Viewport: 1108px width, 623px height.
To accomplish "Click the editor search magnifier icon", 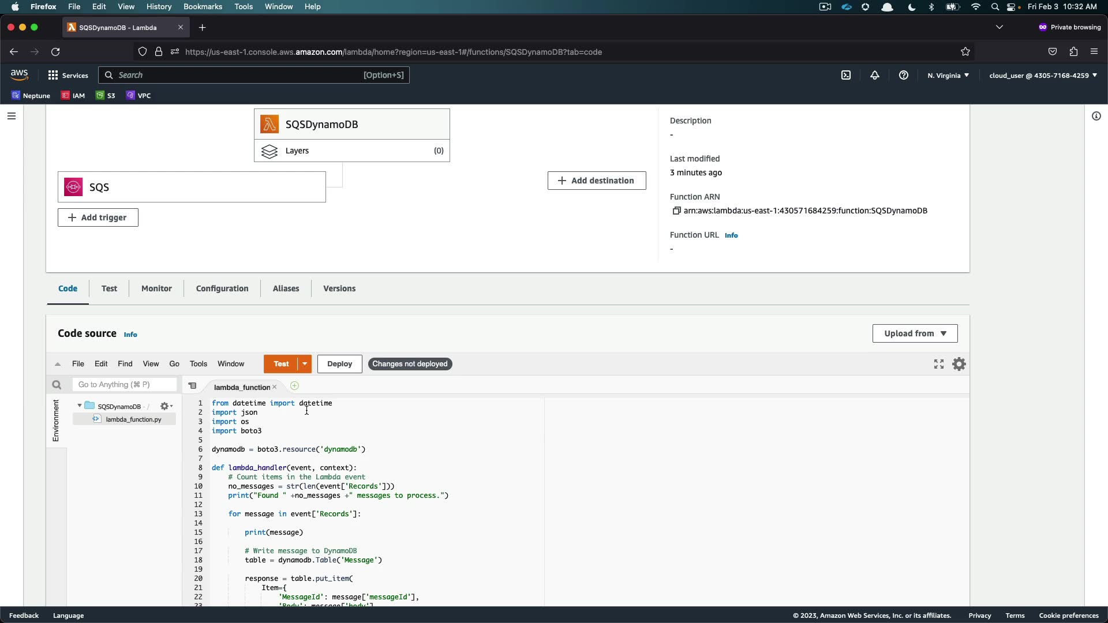I will (57, 385).
